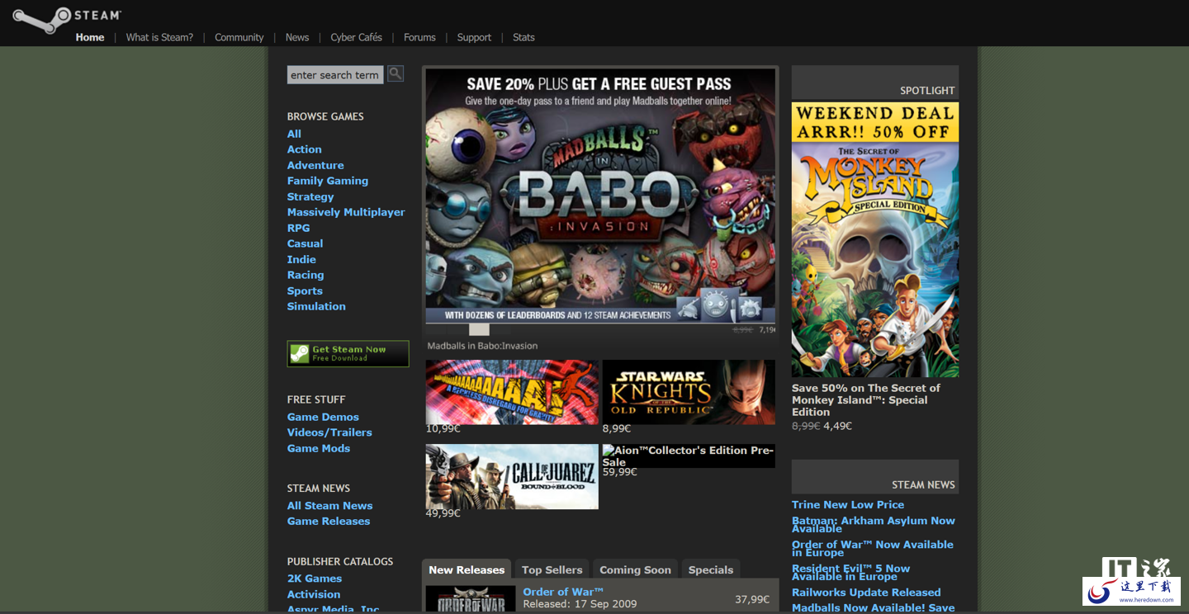This screenshot has width=1189, height=614.
Task: Browse Casual games
Action: tap(306, 243)
